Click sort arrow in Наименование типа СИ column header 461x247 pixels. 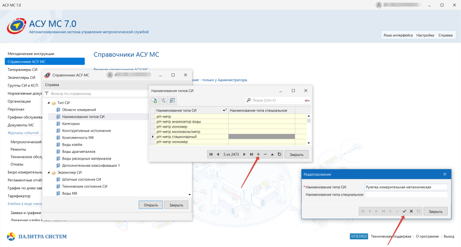225,110
